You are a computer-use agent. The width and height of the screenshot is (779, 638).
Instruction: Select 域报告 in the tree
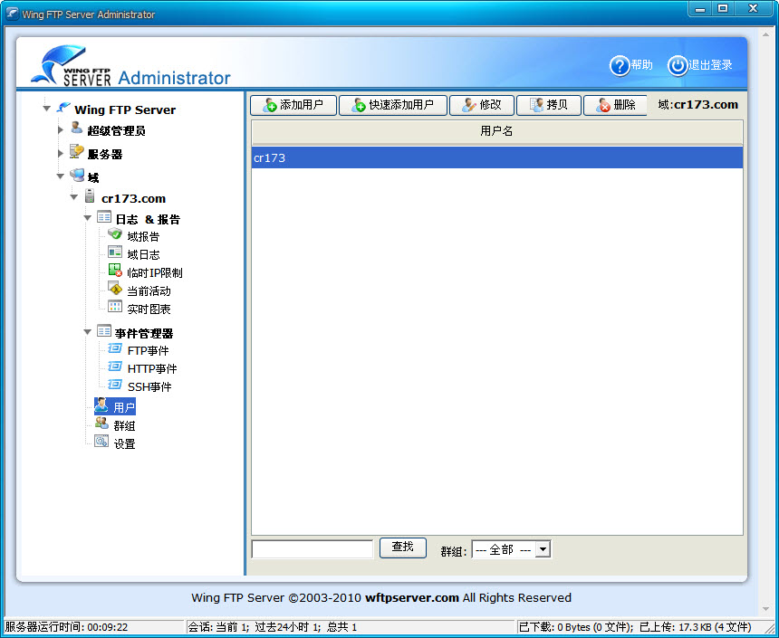click(x=143, y=236)
